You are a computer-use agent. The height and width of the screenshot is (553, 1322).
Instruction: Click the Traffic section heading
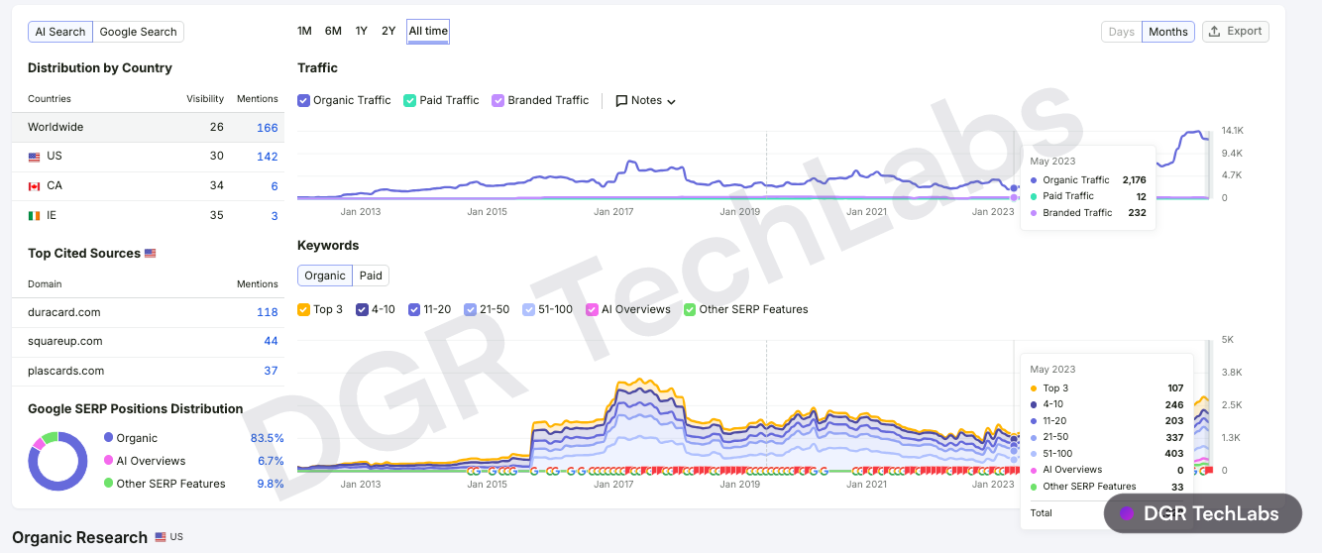pyautogui.click(x=317, y=68)
